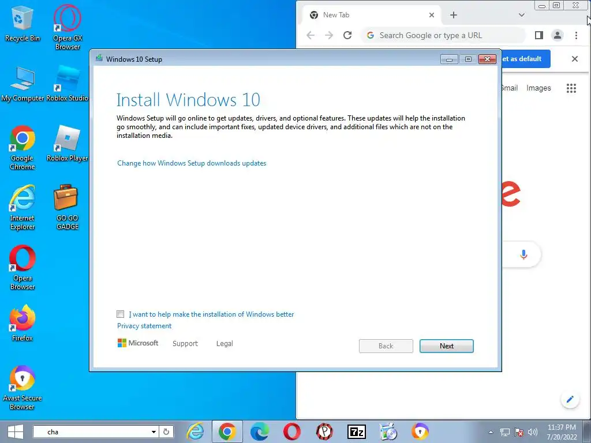Open the clock showing 11:37 PM
Viewport: 591px width, 443px height.
click(x=562, y=432)
